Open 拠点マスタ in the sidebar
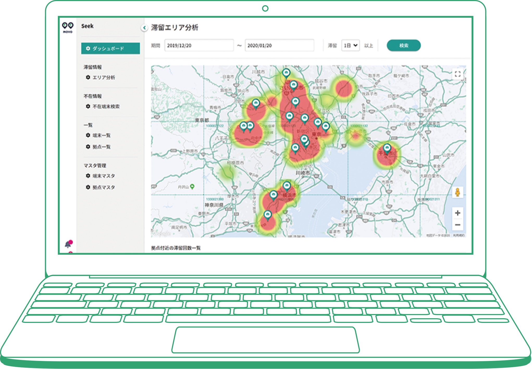 (104, 187)
